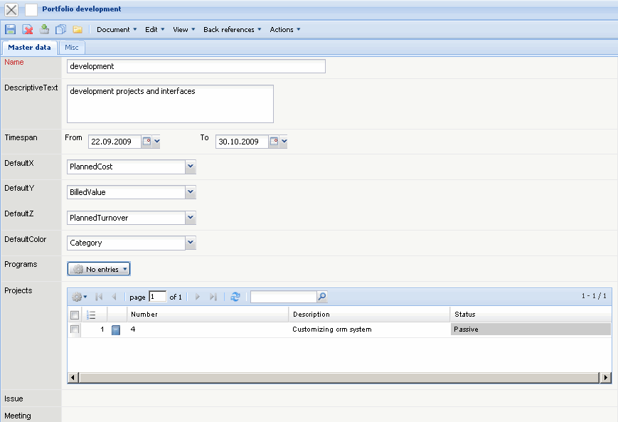Expand the DefaultZ PlannedTurnover dropdown
618x422 pixels.
pos(190,218)
